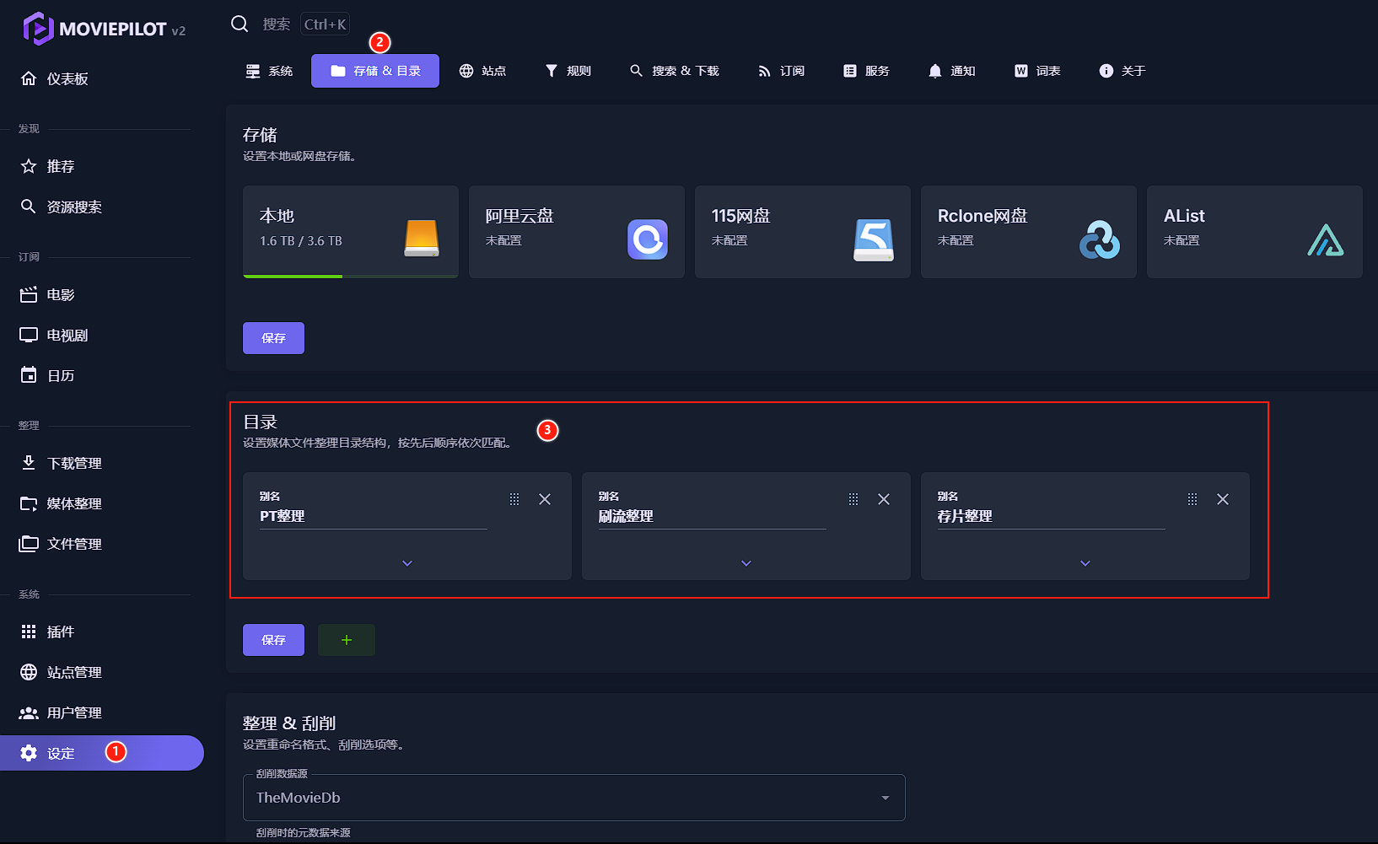Click the search magnifier icon

click(x=240, y=24)
